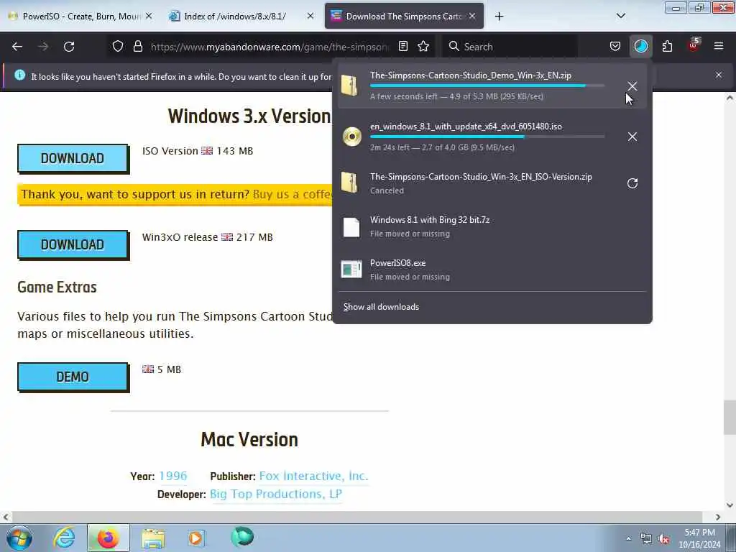This screenshot has height=552, width=736.
Task: Click the DEMO button
Action: 73,377
